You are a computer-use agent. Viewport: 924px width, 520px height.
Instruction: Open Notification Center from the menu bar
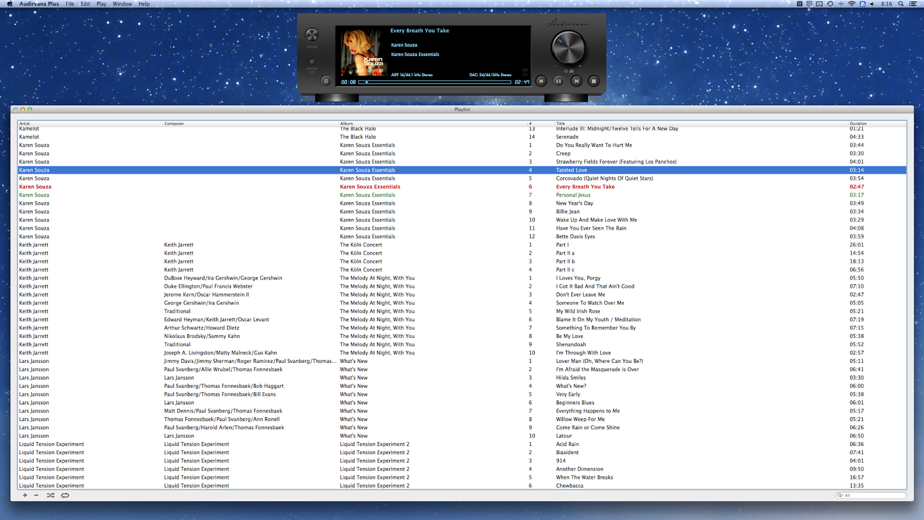tap(913, 4)
